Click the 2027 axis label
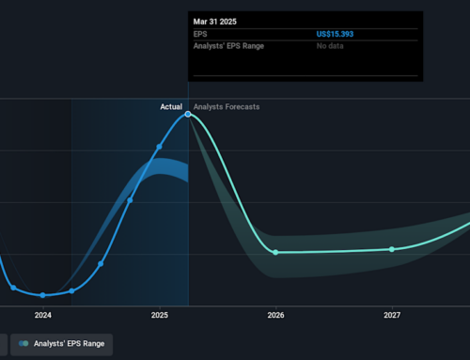 (392, 315)
